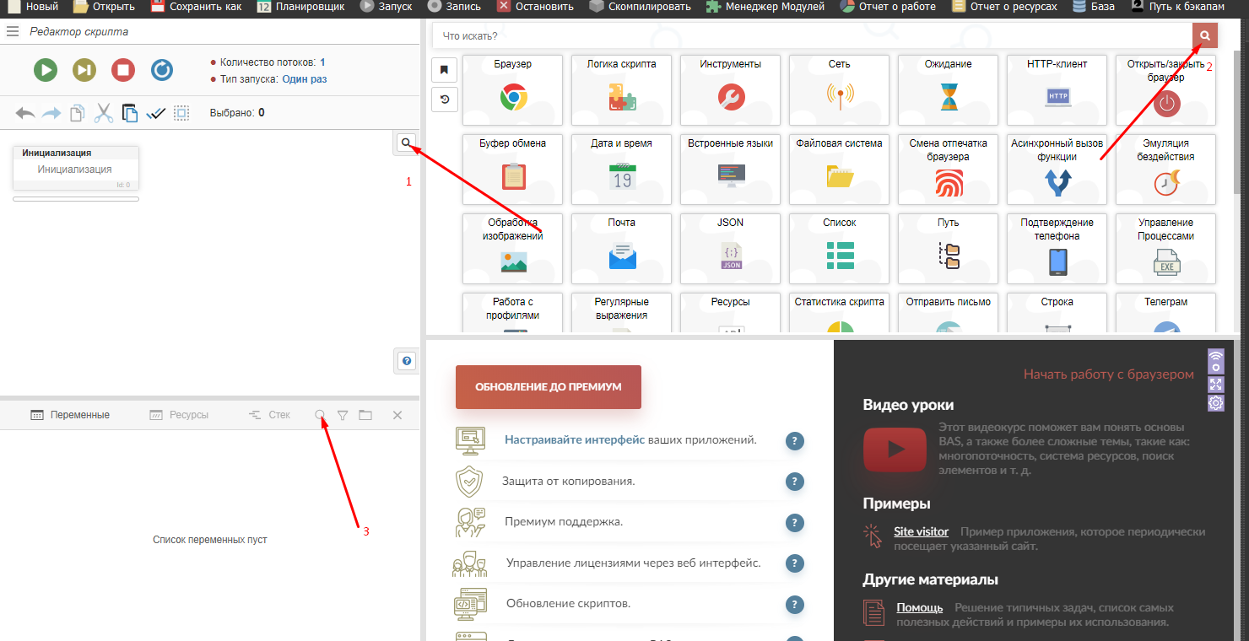Click the filter funnel icon in variables panel
1249x641 pixels.
click(343, 415)
